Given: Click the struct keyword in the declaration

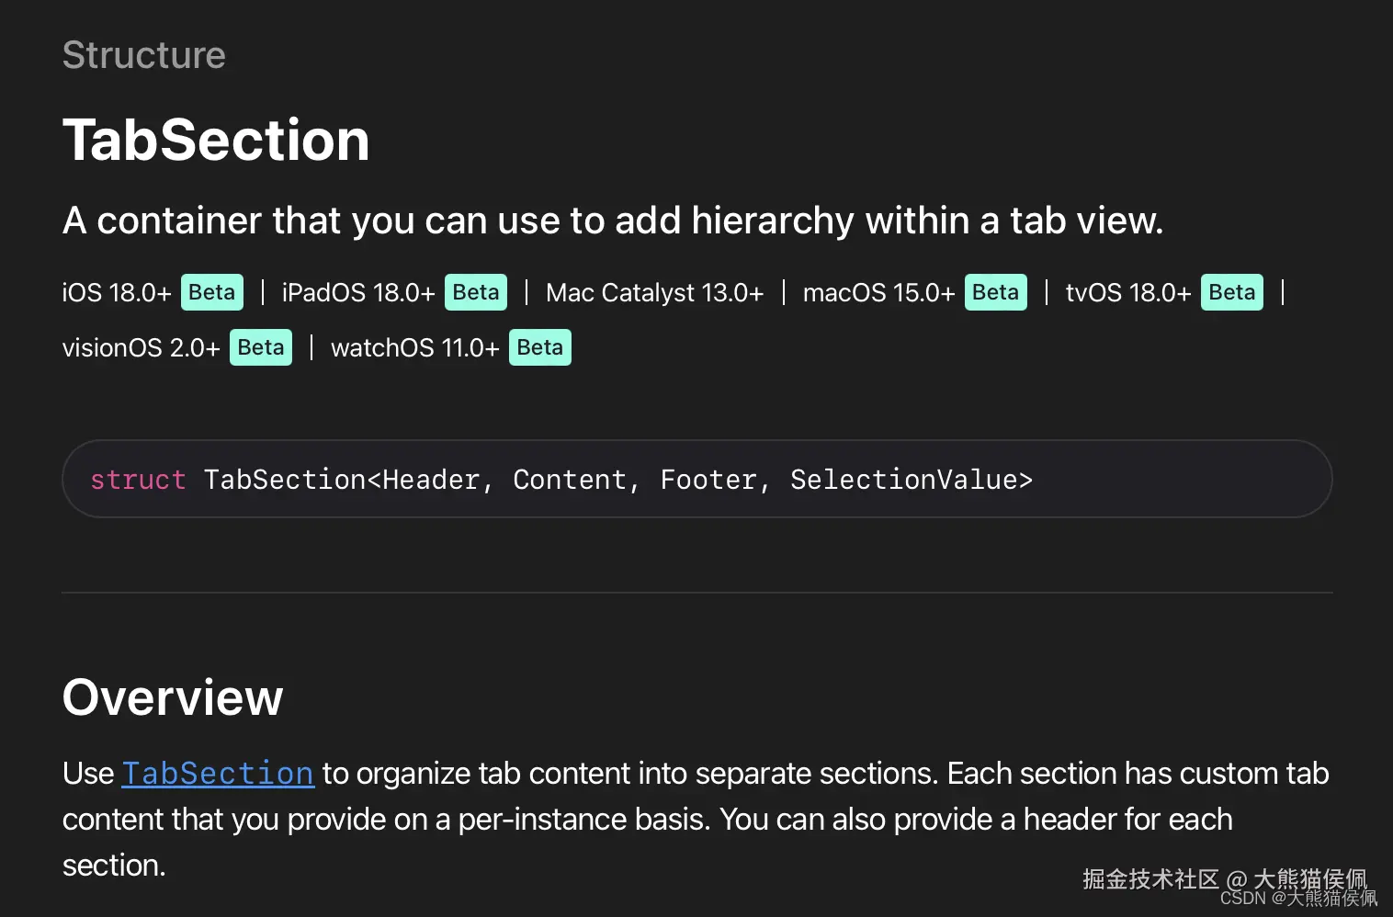Looking at the screenshot, I should pos(138,480).
